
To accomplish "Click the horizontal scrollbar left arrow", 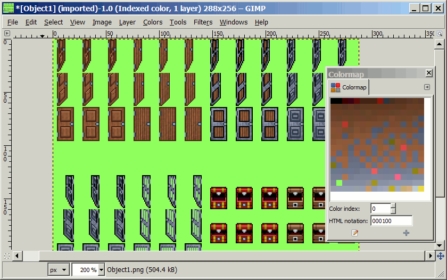I will tap(18, 256).
